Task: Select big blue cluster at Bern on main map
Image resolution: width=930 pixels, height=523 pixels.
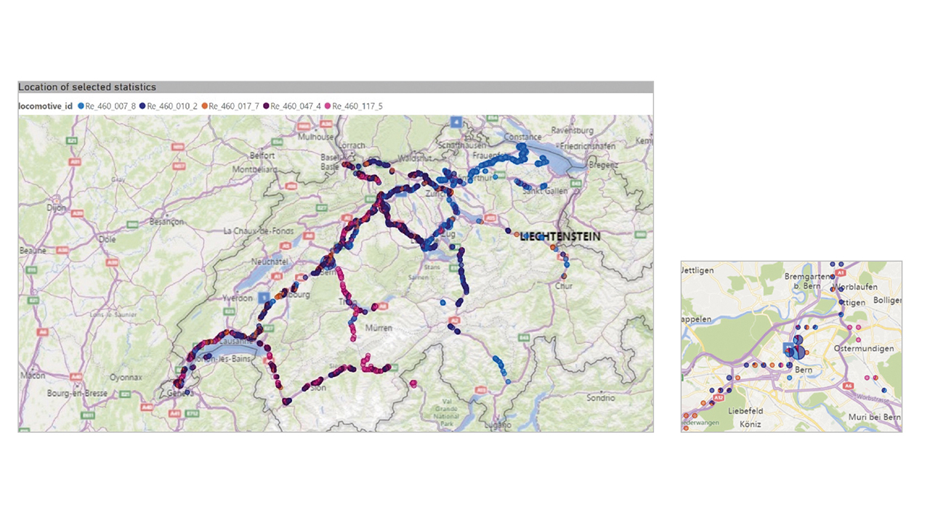Action: pos(327,263)
